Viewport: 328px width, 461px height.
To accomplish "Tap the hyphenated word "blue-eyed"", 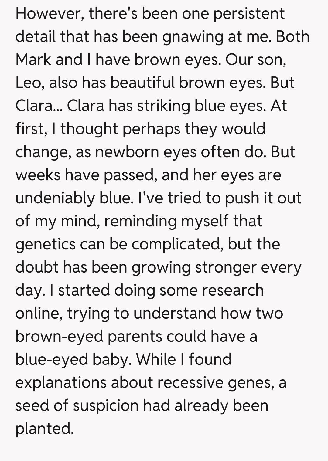I will click(x=51, y=359).
